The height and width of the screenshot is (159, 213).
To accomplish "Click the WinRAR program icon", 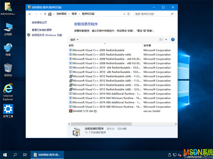I will [x=71, y=111].
